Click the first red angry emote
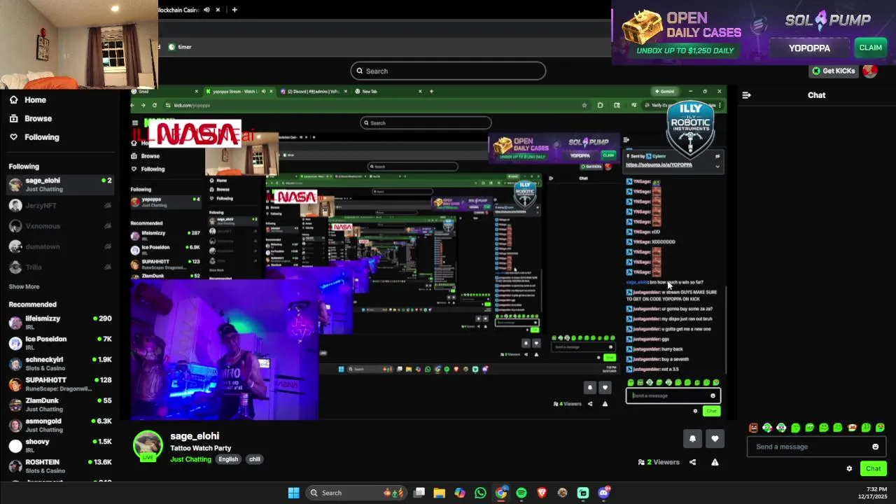Screen dimensions: 896x504 (753, 428)
